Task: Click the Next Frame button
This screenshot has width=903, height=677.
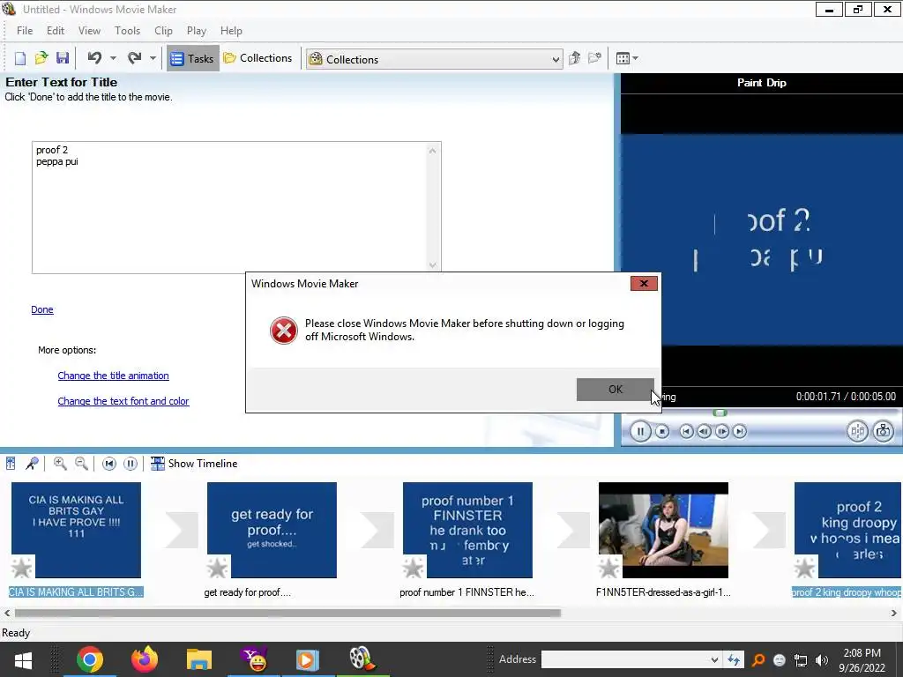Action: click(x=721, y=431)
